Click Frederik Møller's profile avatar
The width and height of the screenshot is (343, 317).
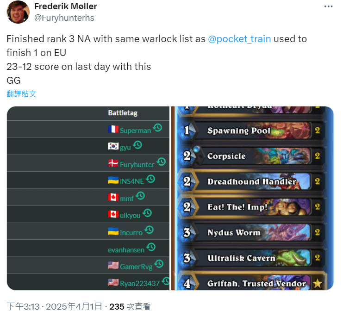[x=18, y=12]
